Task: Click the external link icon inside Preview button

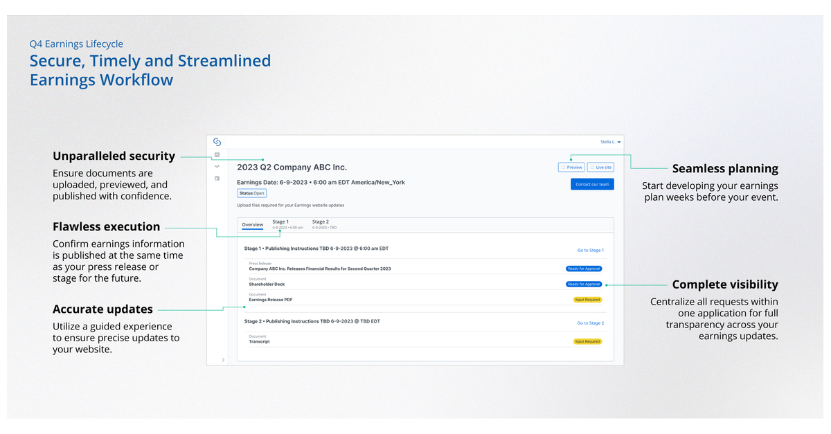Action: (x=564, y=168)
